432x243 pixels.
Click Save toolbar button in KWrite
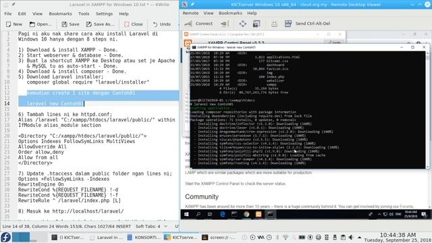pos(70,24)
